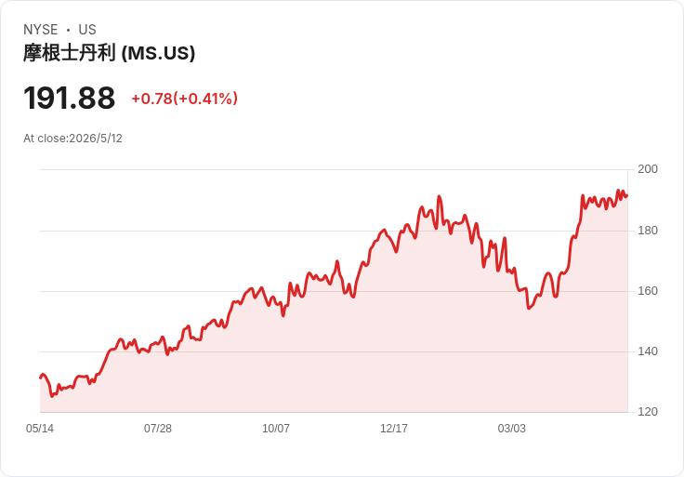
Task: Click the 120 price axis label
Action: (648, 412)
